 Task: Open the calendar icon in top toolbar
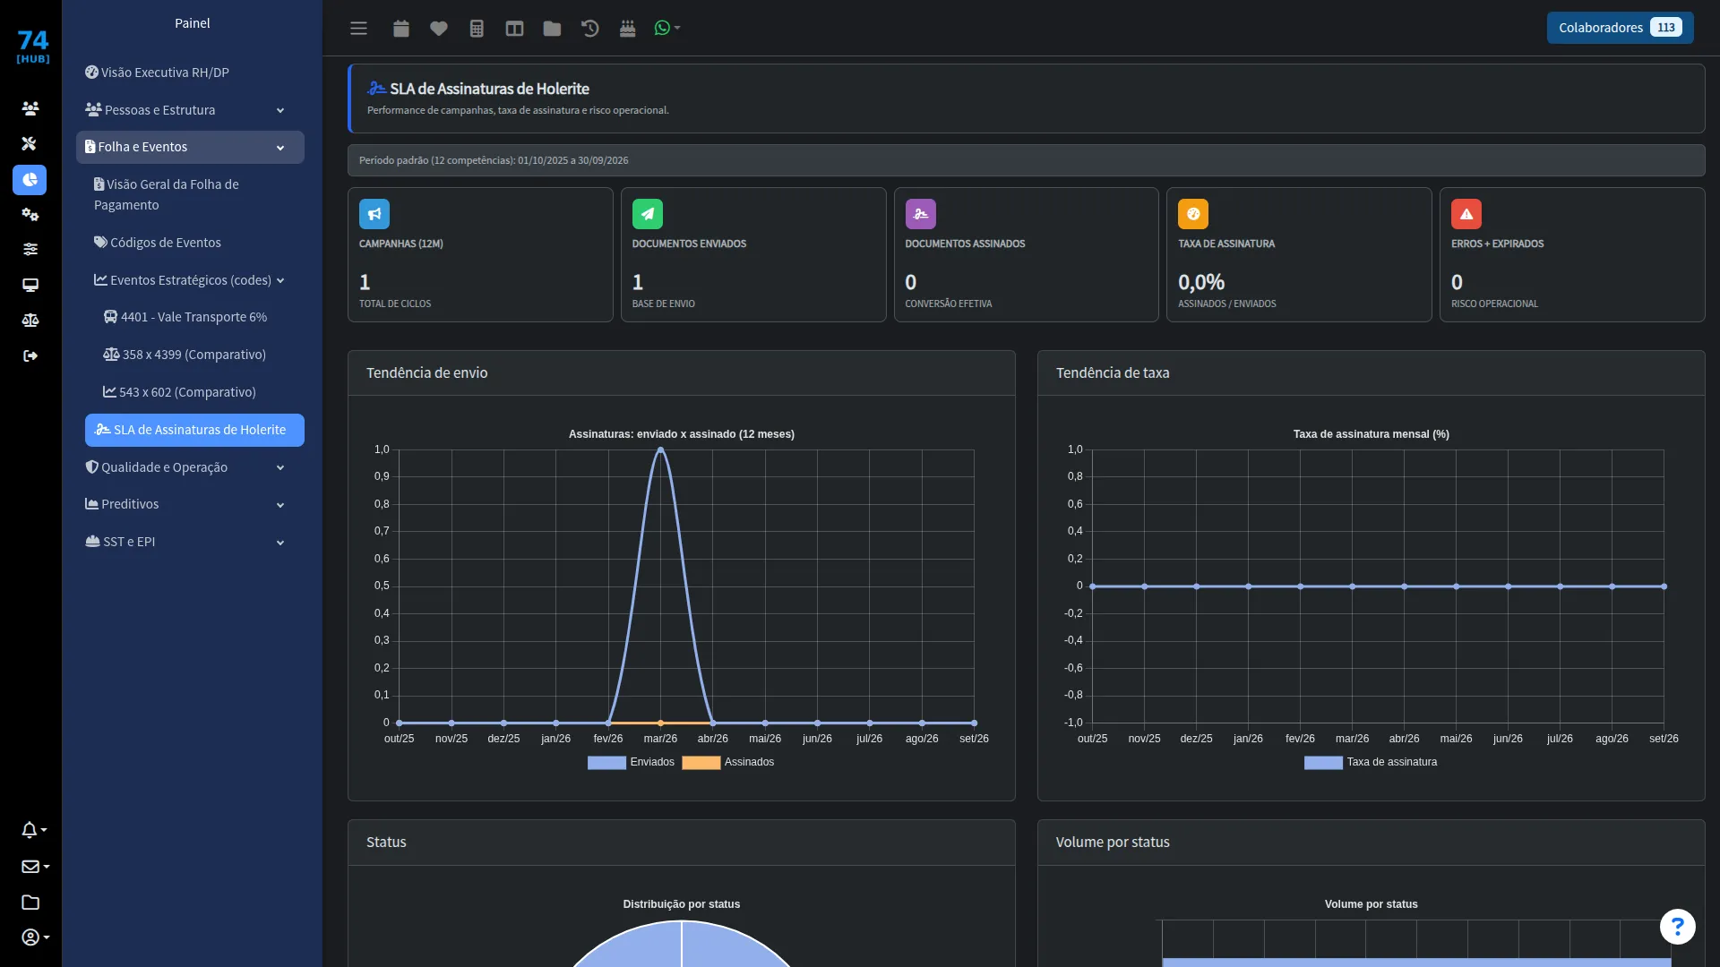401,29
